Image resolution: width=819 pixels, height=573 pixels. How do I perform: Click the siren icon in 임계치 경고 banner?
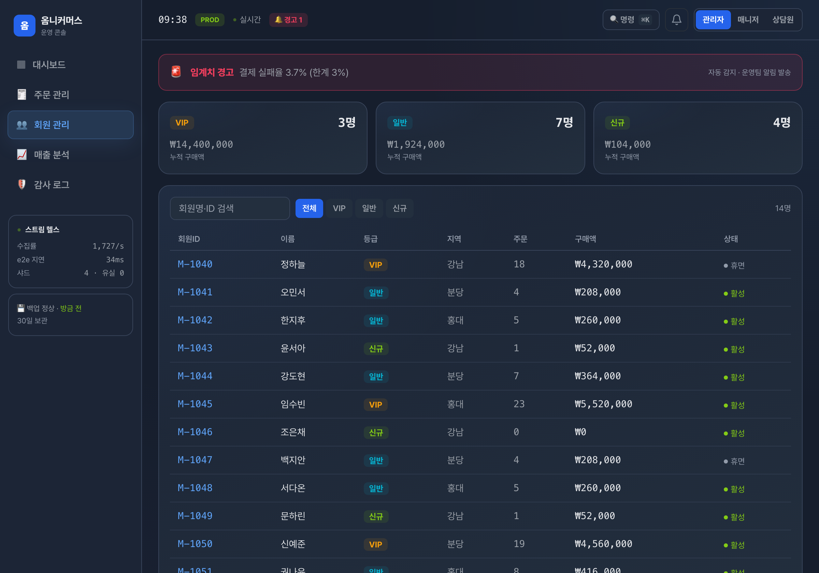click(176, 72)
